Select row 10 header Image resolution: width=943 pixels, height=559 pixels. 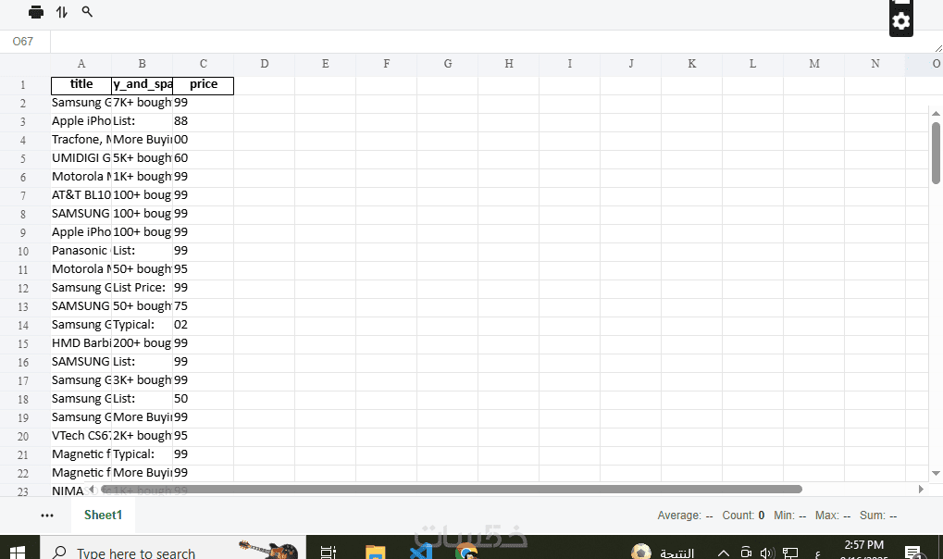(23, 251)
